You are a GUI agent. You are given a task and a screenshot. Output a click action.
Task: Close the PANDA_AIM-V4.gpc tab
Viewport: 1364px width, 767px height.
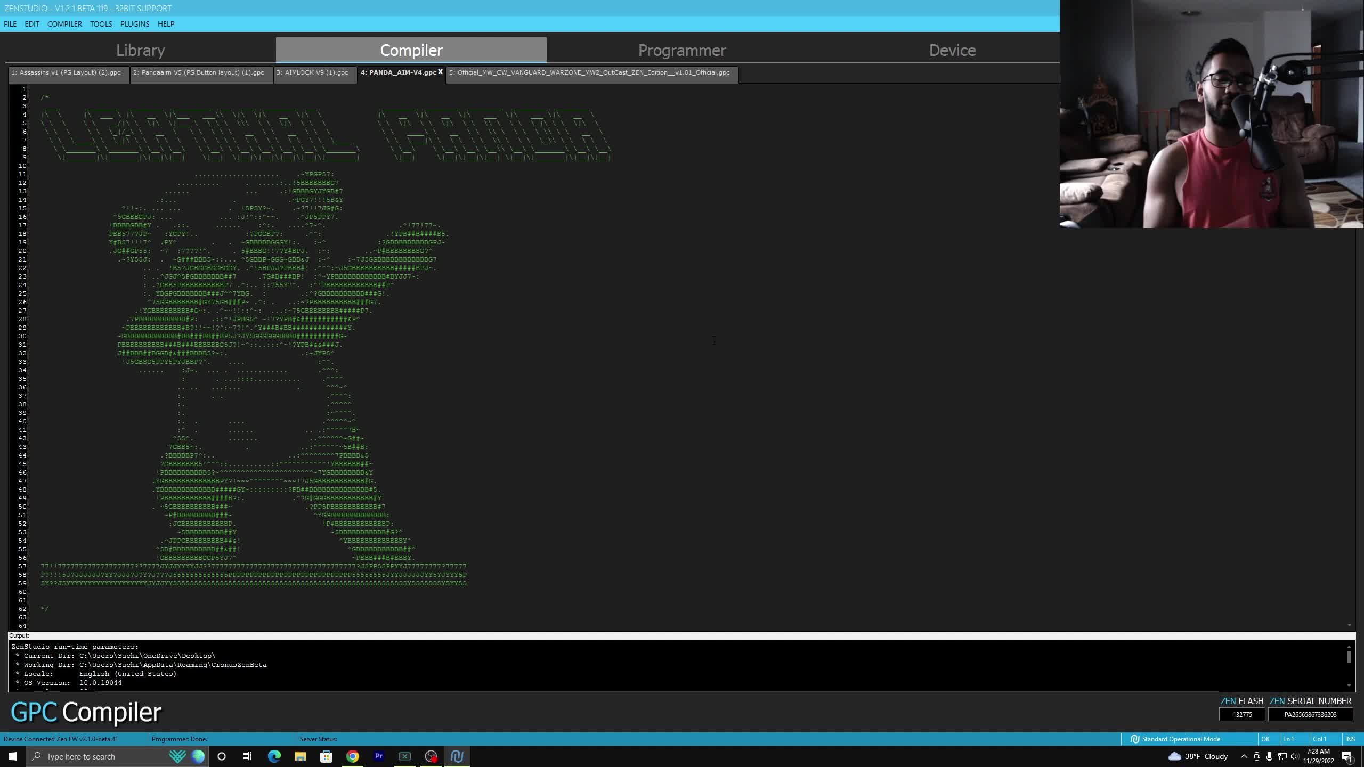[x=440, y=72]
